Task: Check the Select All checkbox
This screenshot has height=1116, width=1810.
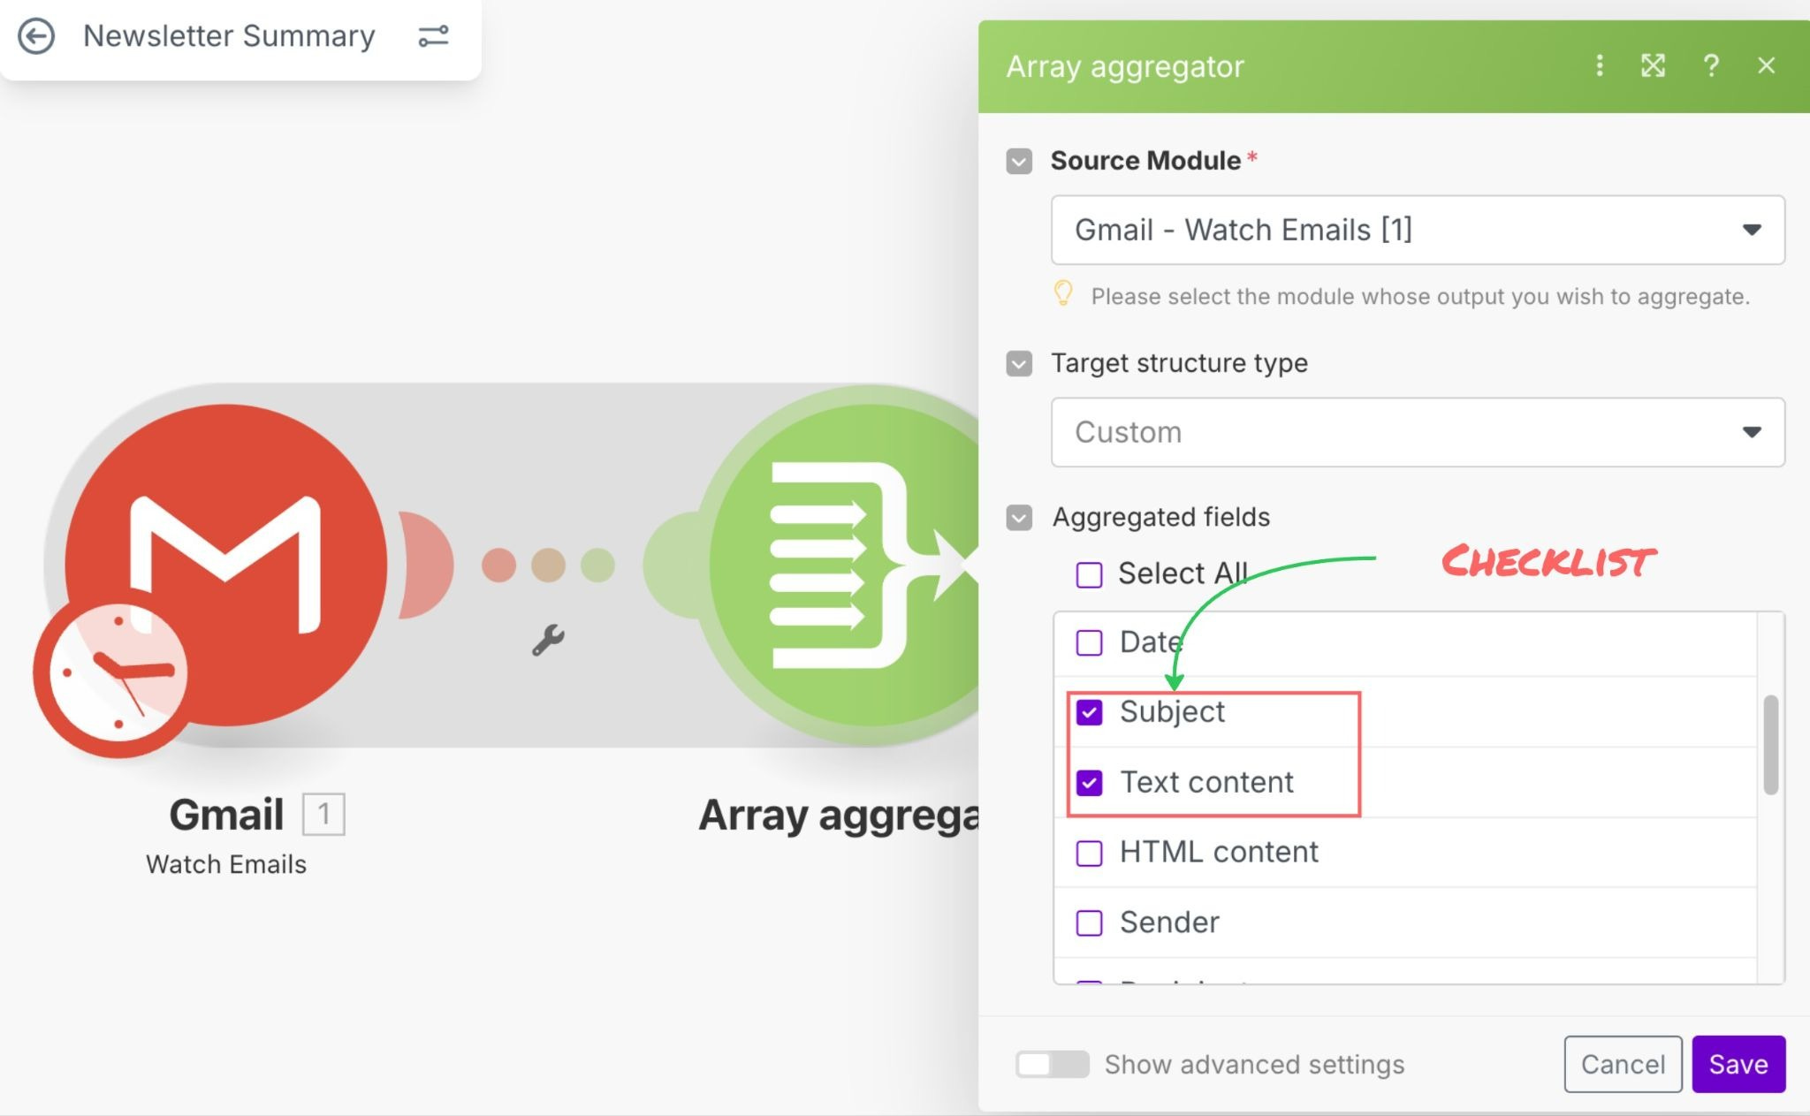Action: click(x=1089, y=574)
